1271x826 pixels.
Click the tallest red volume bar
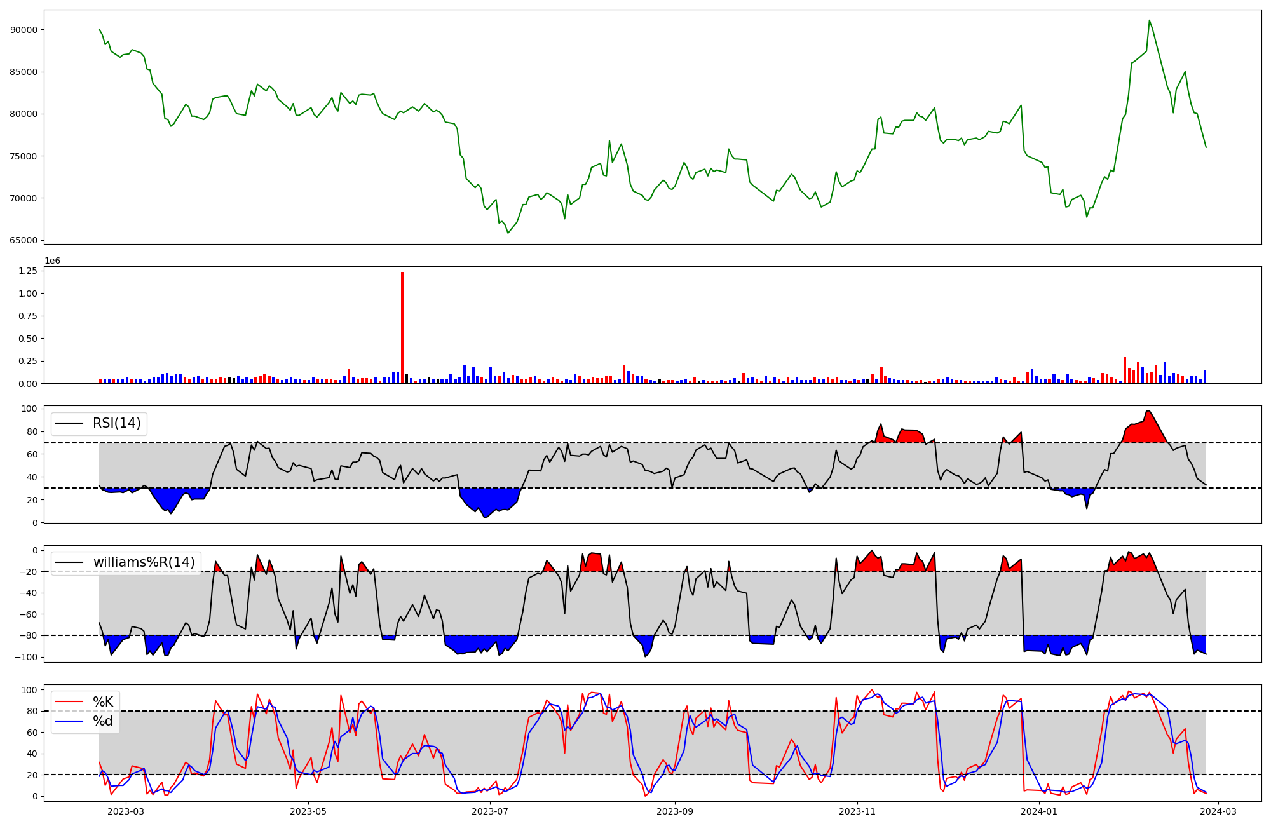click(402, 327)
